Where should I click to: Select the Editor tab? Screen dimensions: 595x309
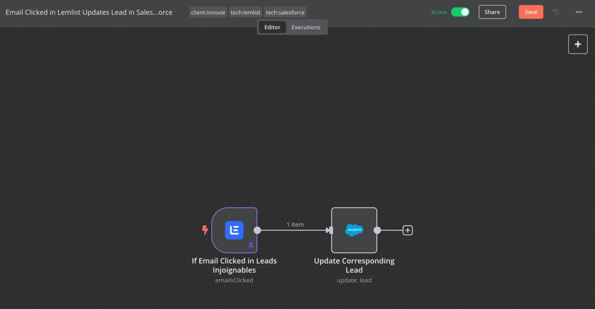[272, 27]
